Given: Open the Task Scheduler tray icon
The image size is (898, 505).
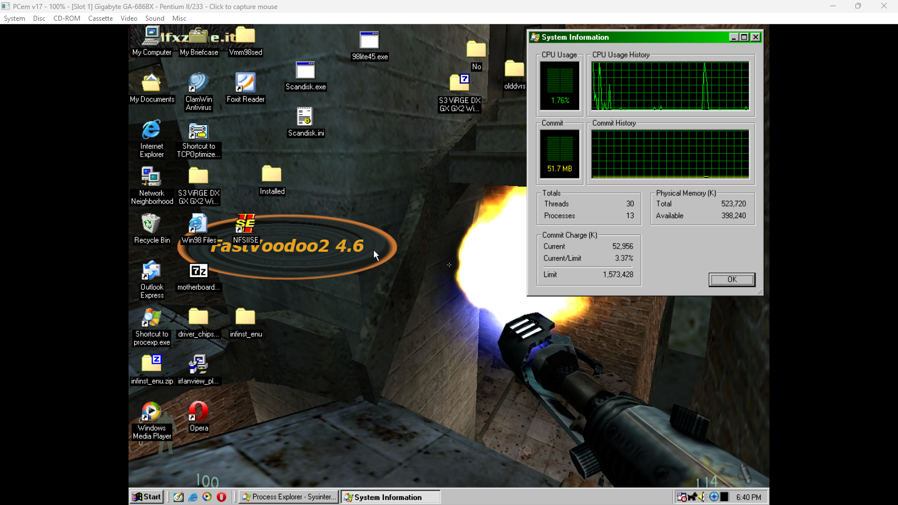Looking at the screenshot, I should click(x=682, y=497).
